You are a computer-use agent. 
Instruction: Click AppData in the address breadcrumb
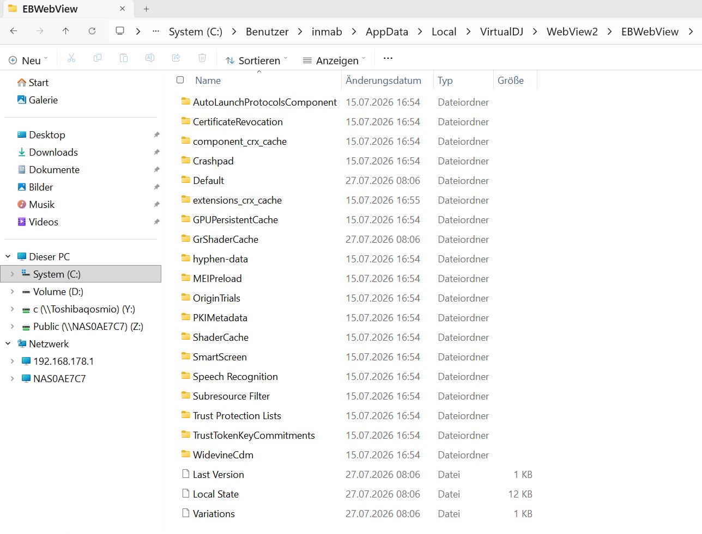(x=387, y=32)
